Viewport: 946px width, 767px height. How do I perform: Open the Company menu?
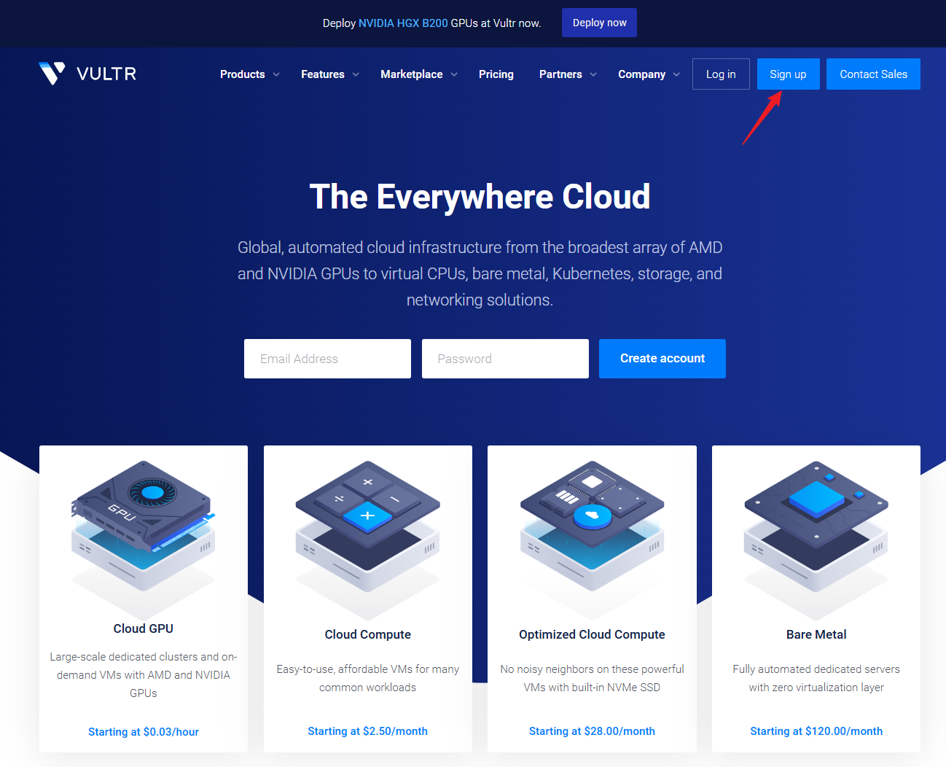[x=648, y=74]
